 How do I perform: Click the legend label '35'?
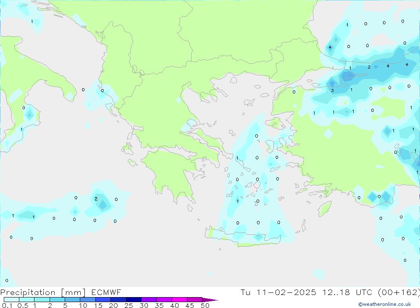[x=159, y=305]
